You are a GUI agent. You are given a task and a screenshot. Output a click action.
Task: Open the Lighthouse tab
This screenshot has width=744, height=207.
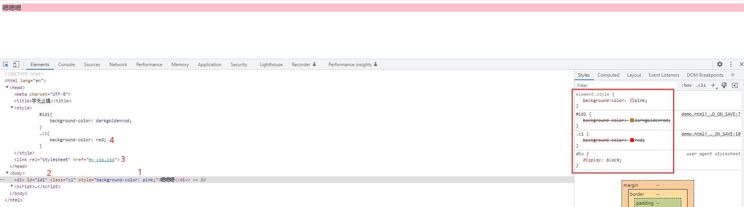tap(271, 65)
